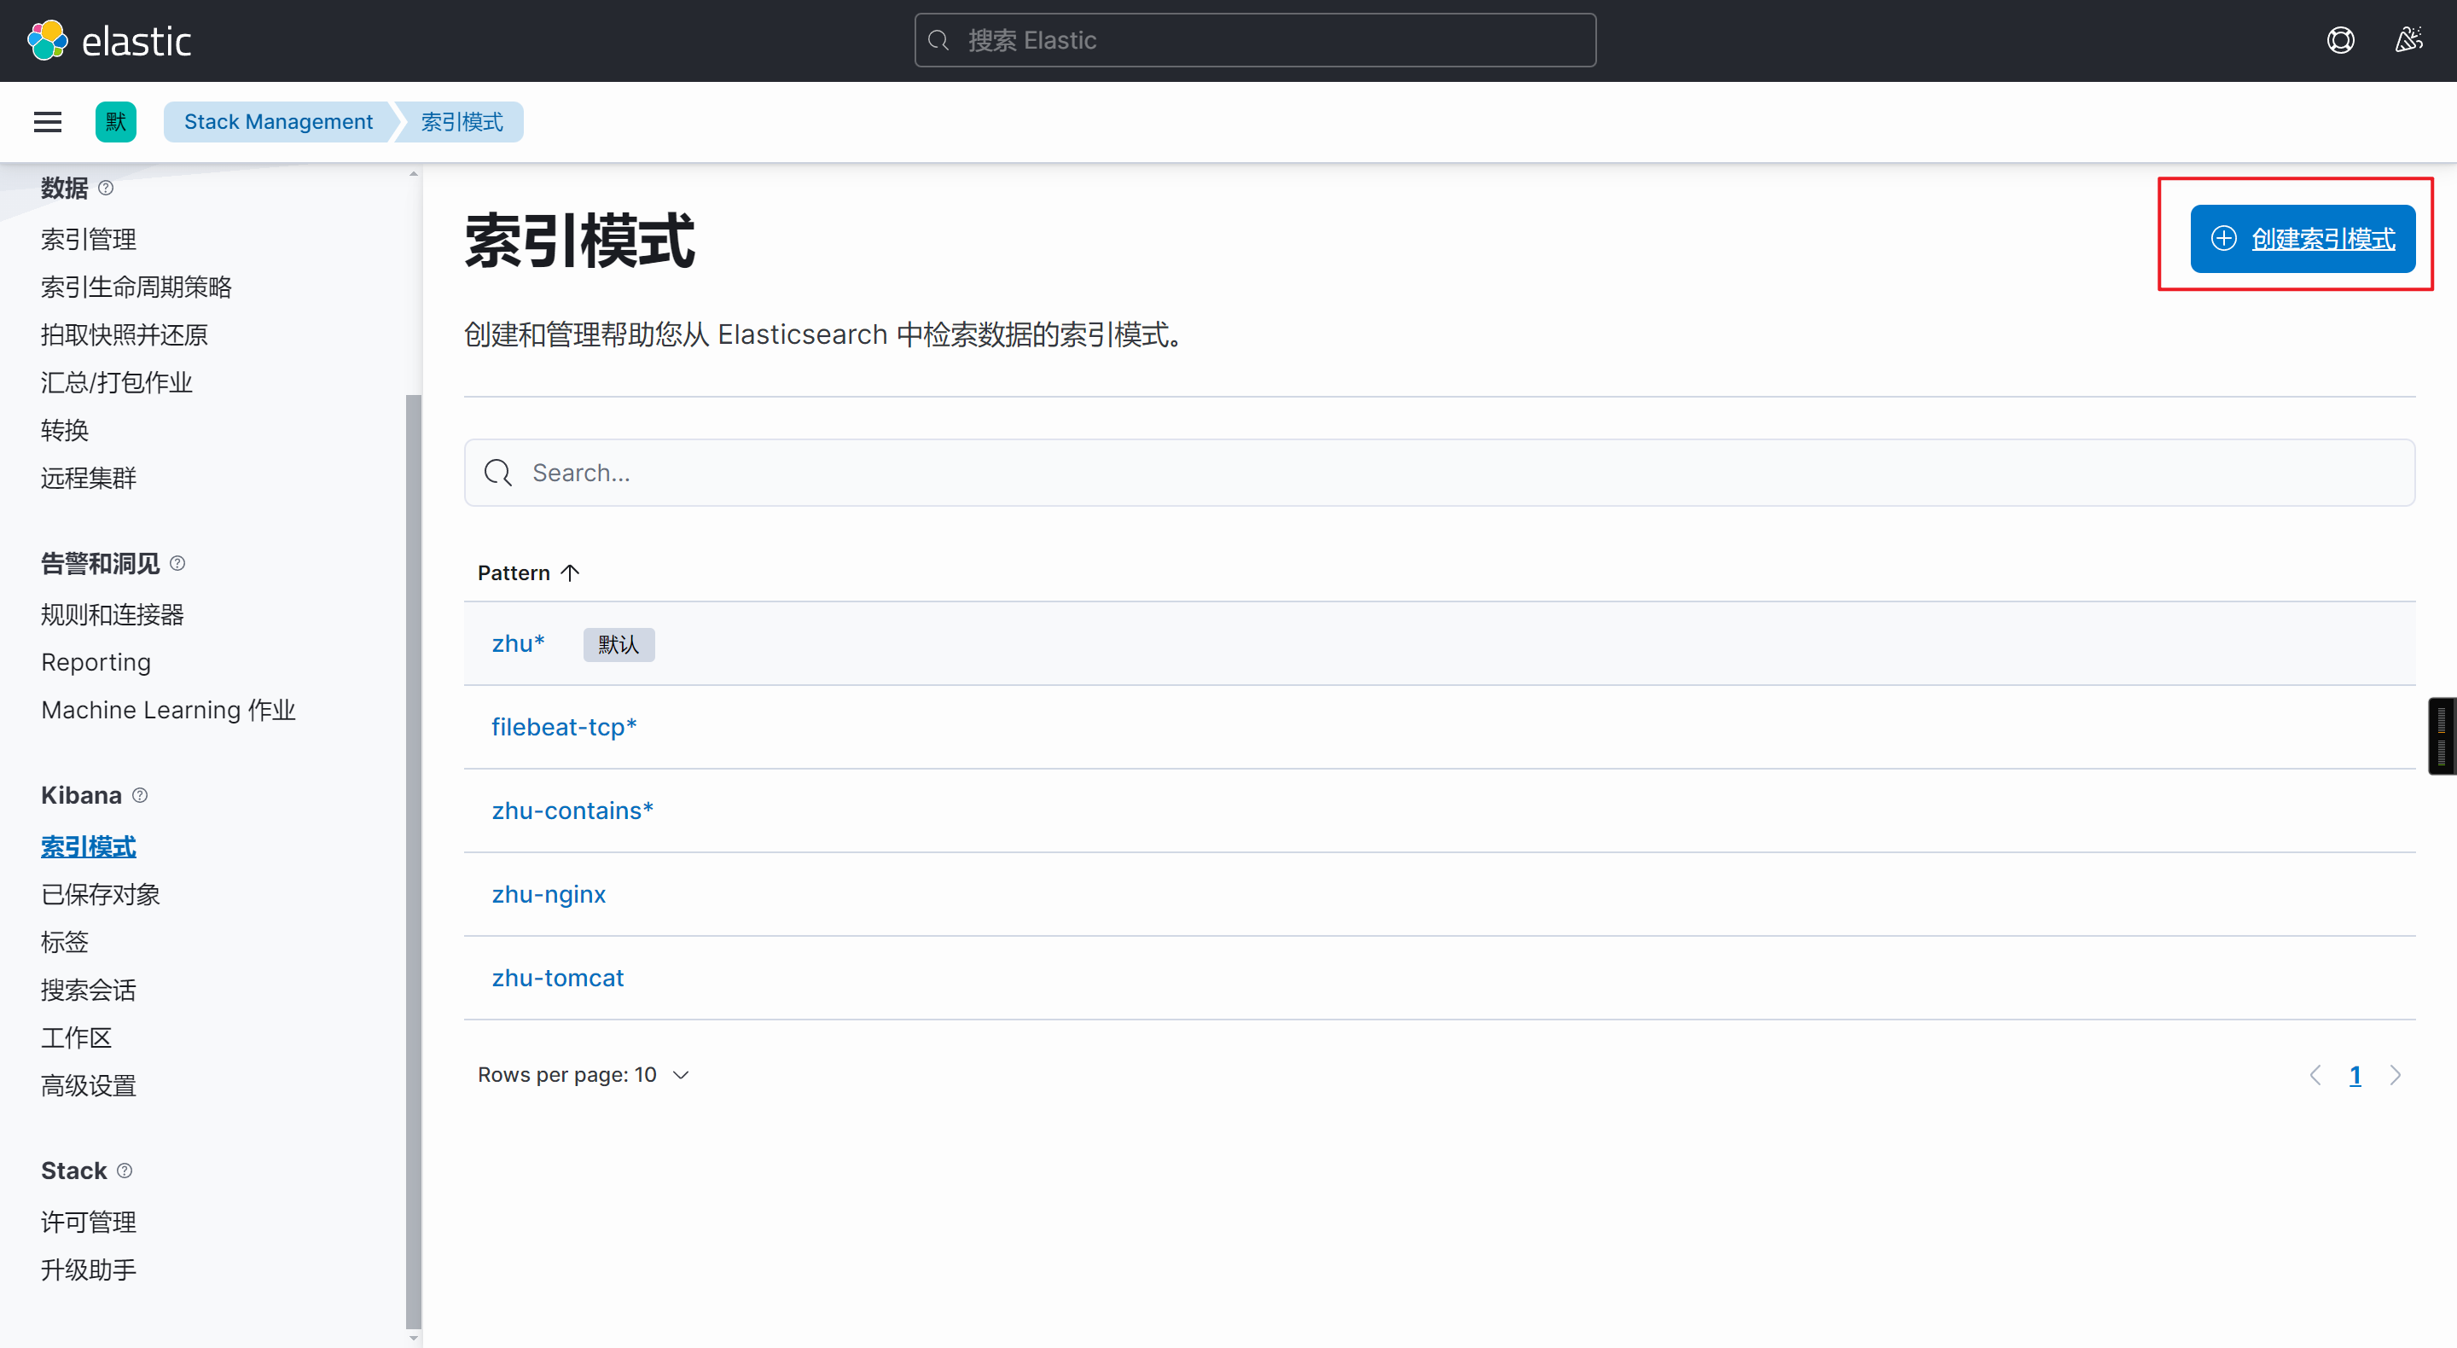Screen dimensions: 2457x1348
Task: Click sidebar scroll-up arrow
Action: (413, 174)
